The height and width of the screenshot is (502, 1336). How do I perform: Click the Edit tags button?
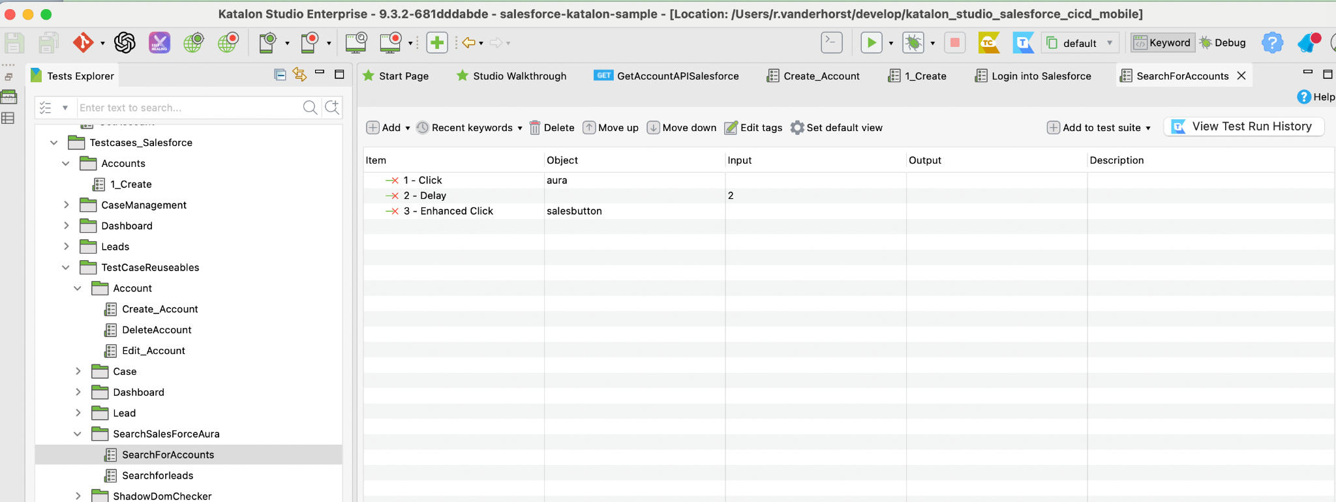(753, 128)
